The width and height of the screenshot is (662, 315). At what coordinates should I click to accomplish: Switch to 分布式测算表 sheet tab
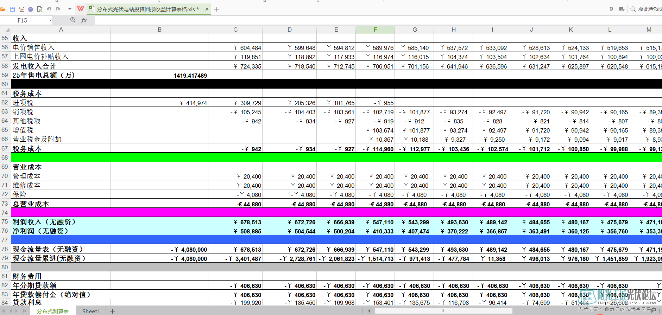[53, 311]
